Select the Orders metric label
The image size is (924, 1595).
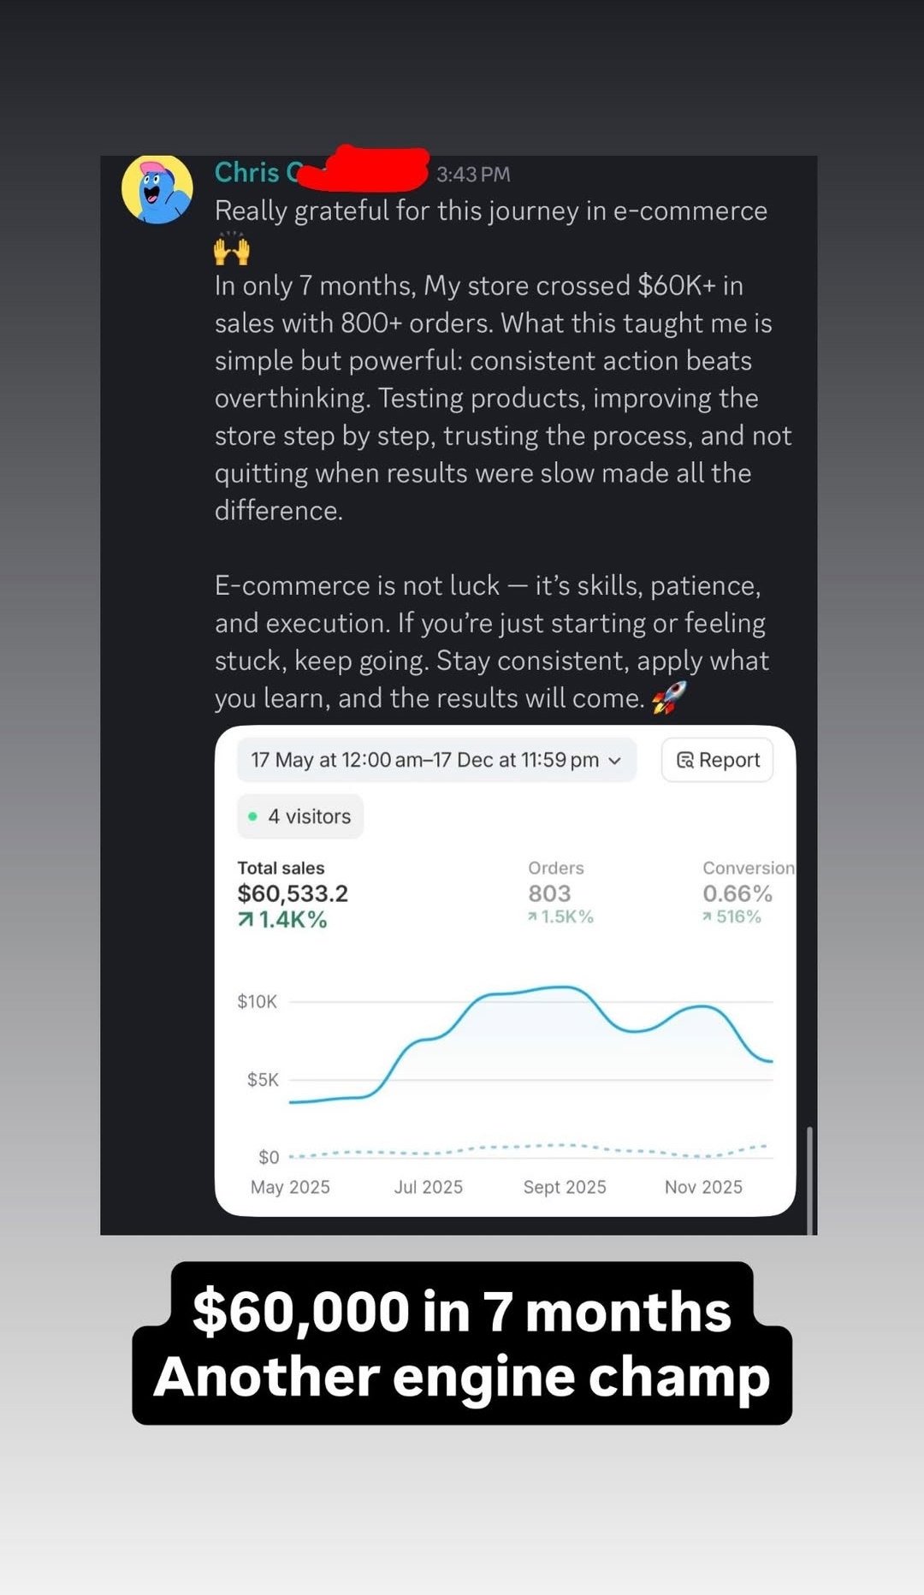point(555,868)
